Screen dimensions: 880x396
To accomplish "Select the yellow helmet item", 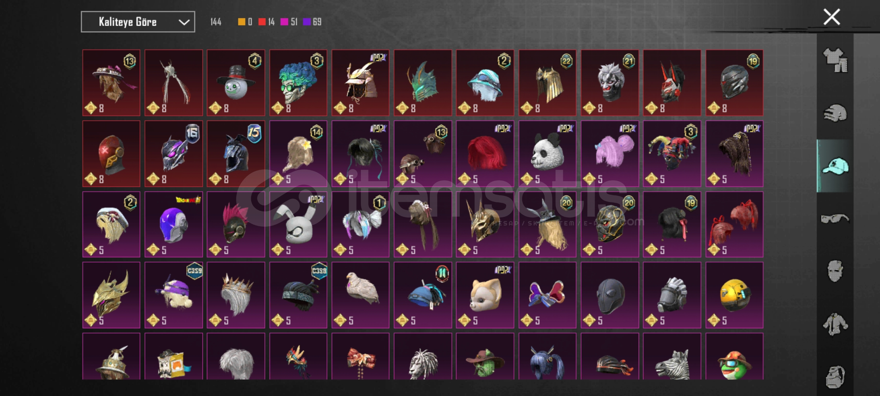I will tap(734, 295).
